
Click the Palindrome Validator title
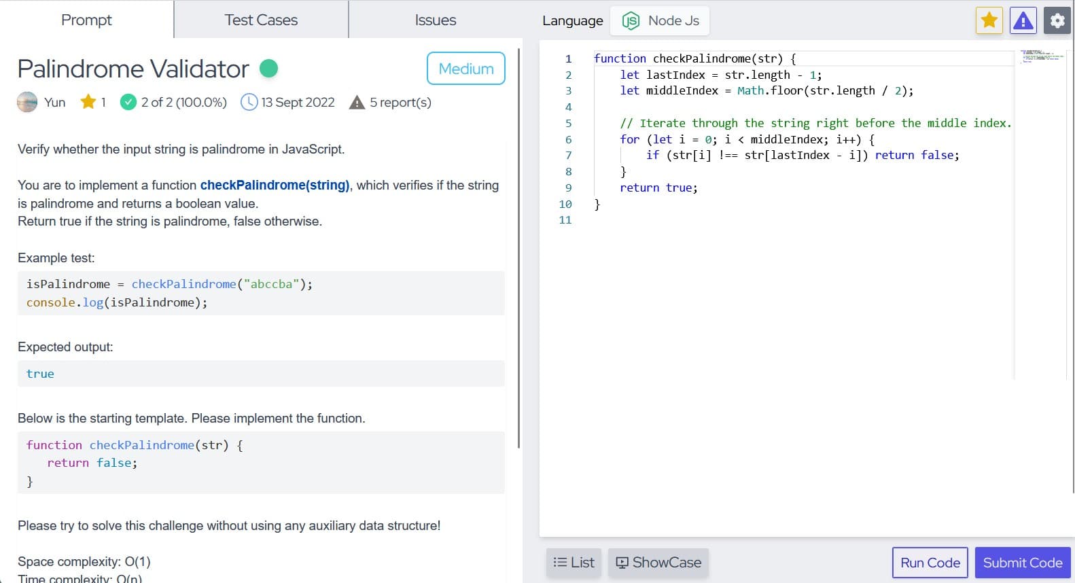click(133, 69)
